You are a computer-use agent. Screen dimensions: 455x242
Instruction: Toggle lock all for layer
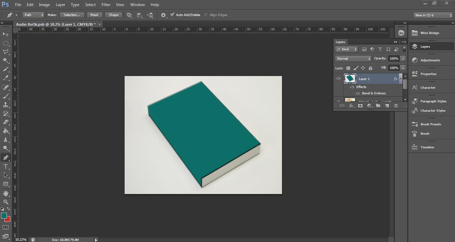pos(370,68)
